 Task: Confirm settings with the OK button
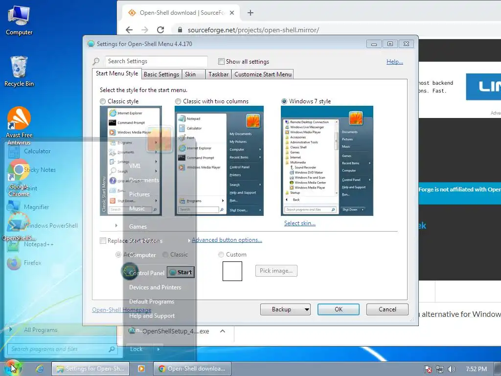(x=339, y=309)
